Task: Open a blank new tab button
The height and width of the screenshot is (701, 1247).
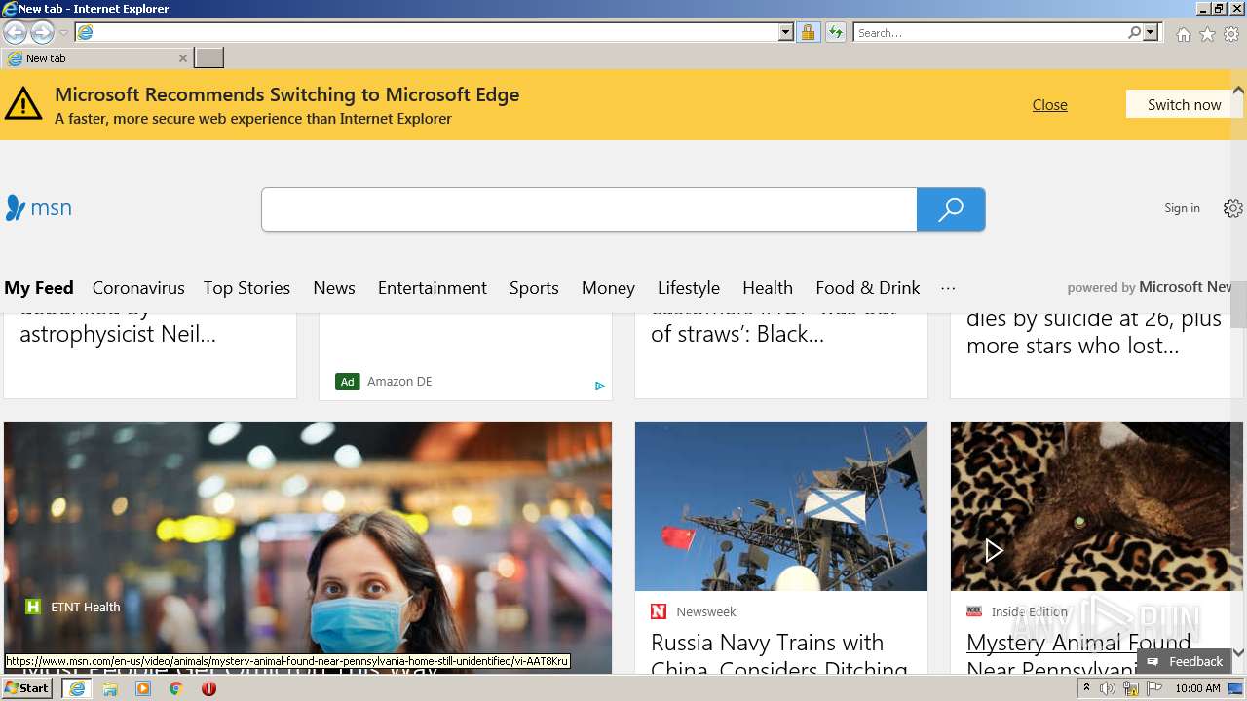Action: [208, 58]
